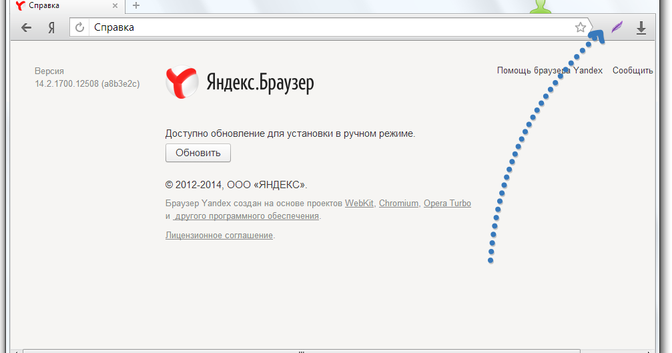
Task: Click the Обновить button
Action: [x=198, y=153]
